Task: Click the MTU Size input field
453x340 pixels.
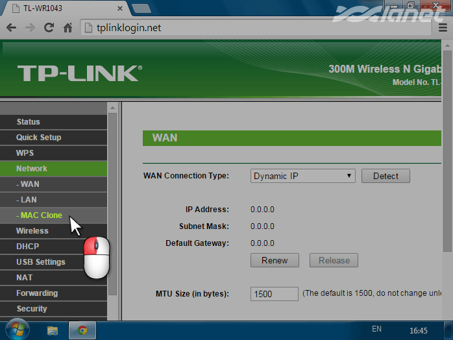Action: [x=274, y=294]
